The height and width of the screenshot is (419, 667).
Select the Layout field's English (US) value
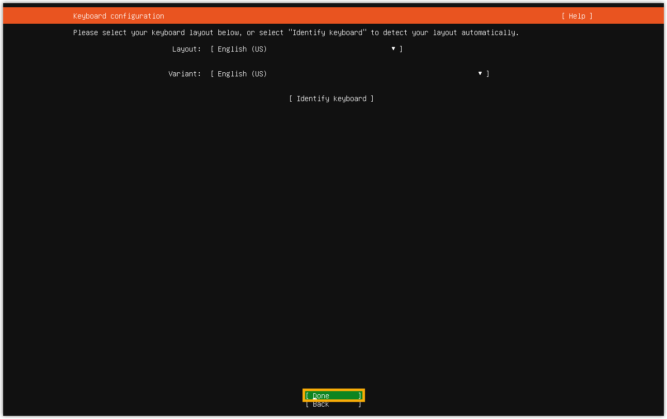[242, 49]
